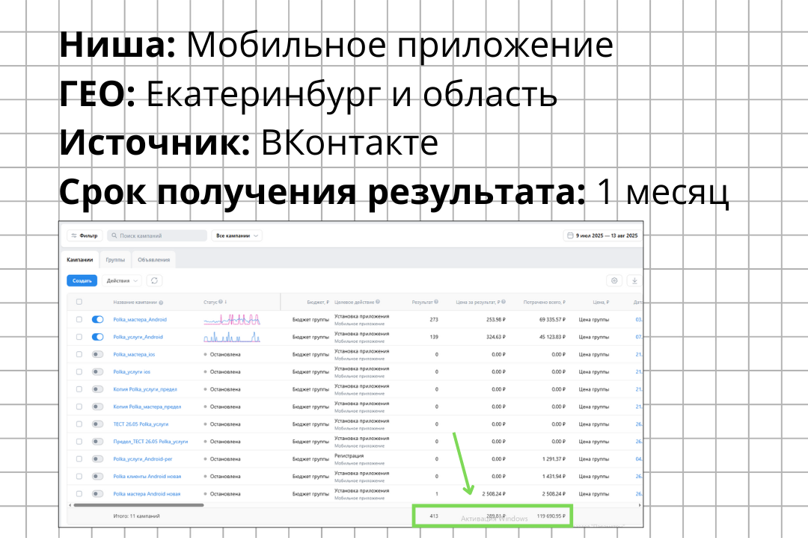Tick checkbox for Polka_услуги_Android row
This screenshot has height=538, width=808.
[x=79, y=337]
